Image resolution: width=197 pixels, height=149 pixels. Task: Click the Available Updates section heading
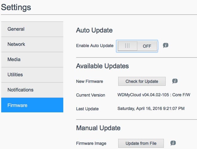click(102, 66)
